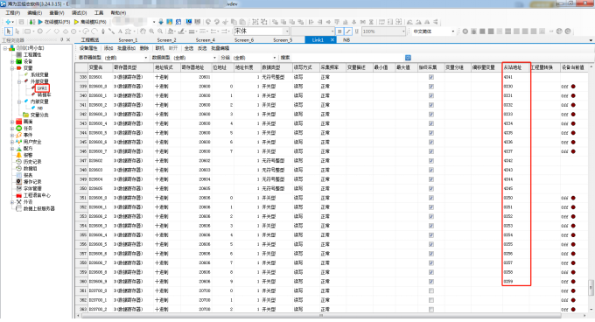This screenshot has width=595, height=322.
Task: Select the Link1 tree item
Action: pos(42,88)
